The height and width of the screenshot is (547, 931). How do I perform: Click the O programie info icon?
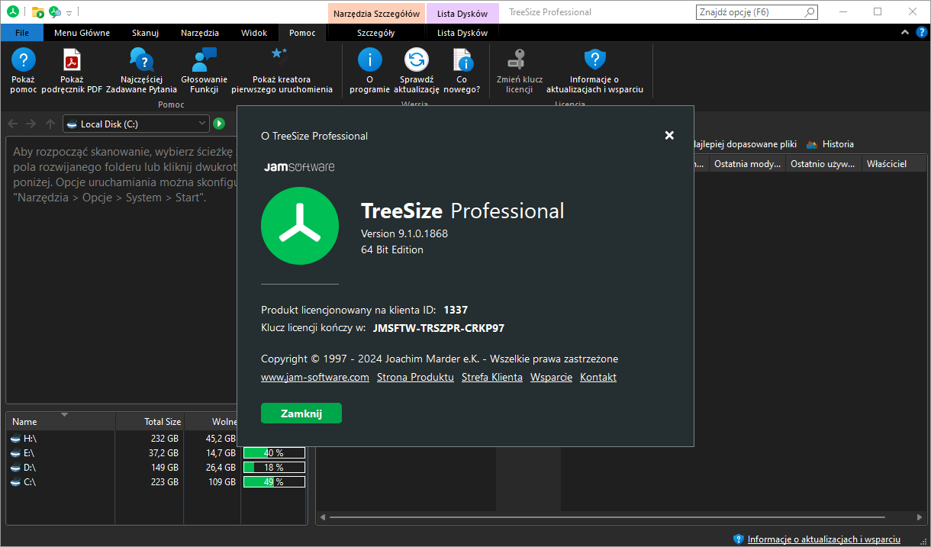370,60
